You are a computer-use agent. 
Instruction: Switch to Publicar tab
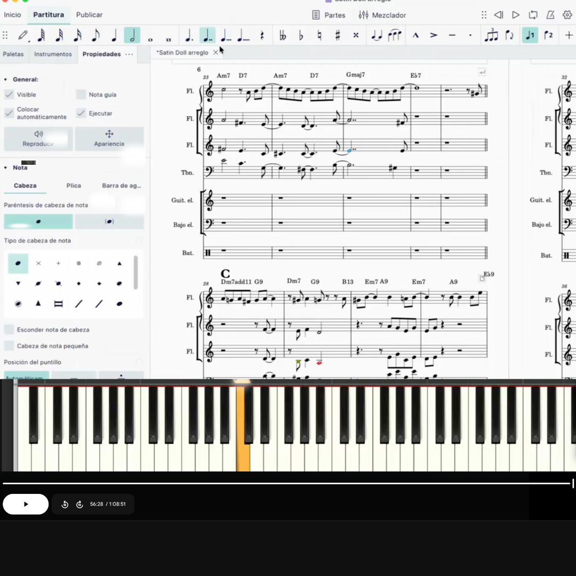tap(89, 15)
